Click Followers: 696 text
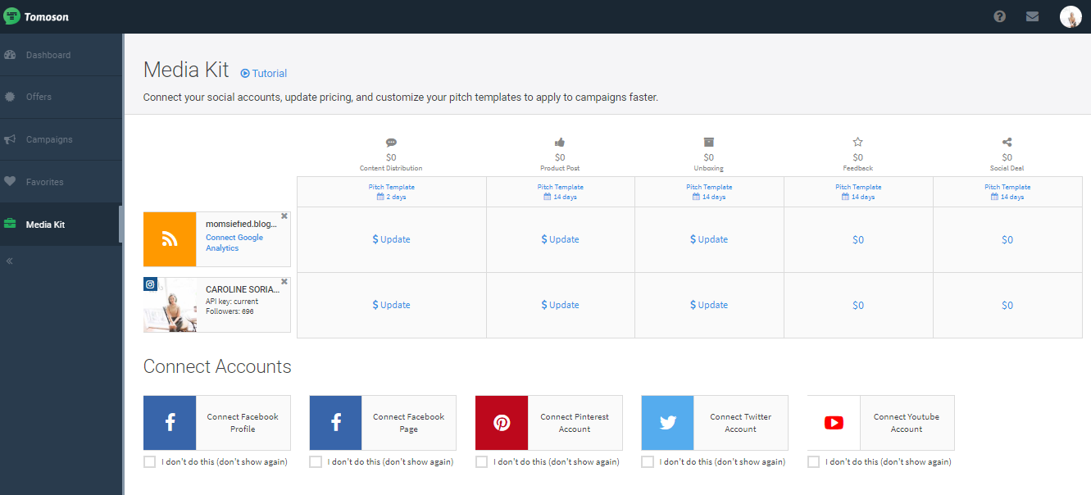 [x=230, y=312]
